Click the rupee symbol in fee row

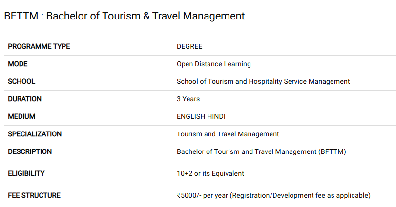coord(179,195)
